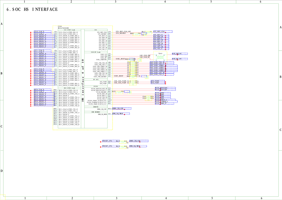Select the PCIE_CLKREQ_L off-page port
282x200 pixels.
(x=166, y=102)
